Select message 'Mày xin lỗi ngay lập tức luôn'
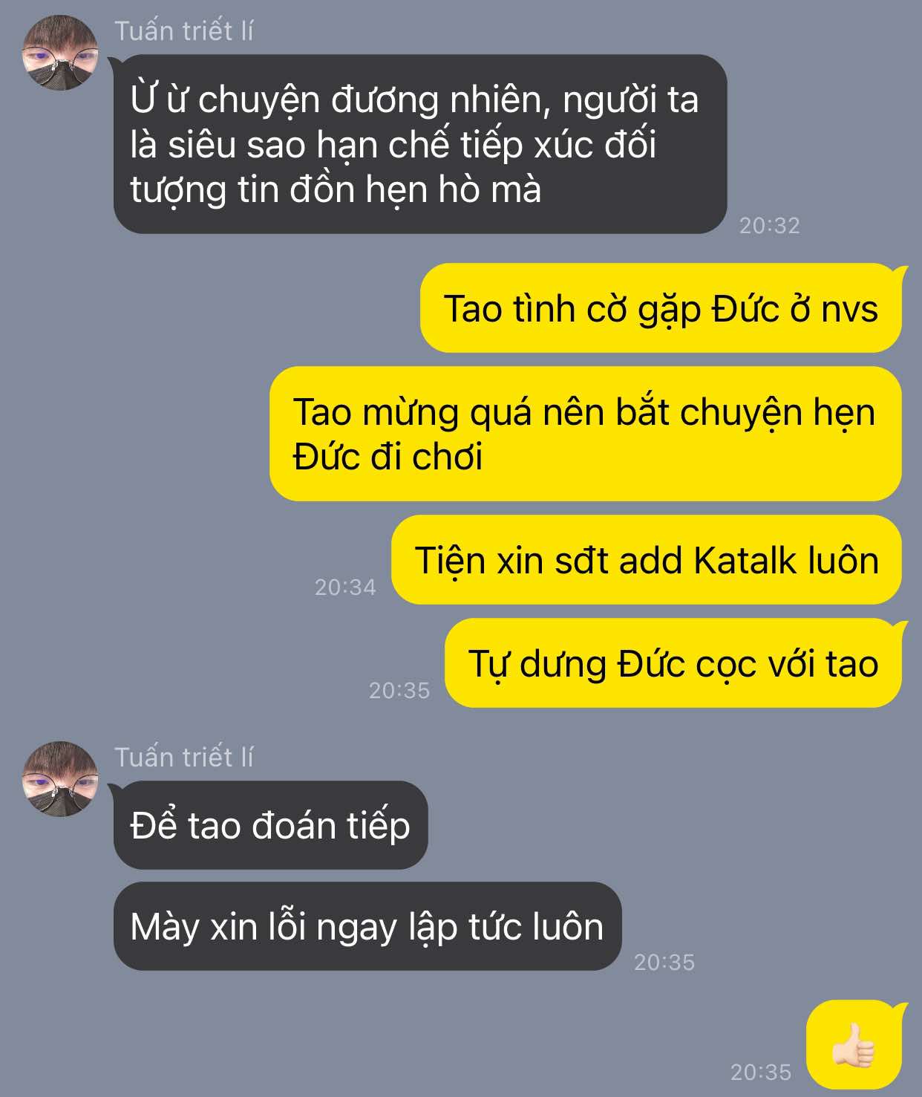The height and width of the screenshot is (1097, 922). [367, 926]
